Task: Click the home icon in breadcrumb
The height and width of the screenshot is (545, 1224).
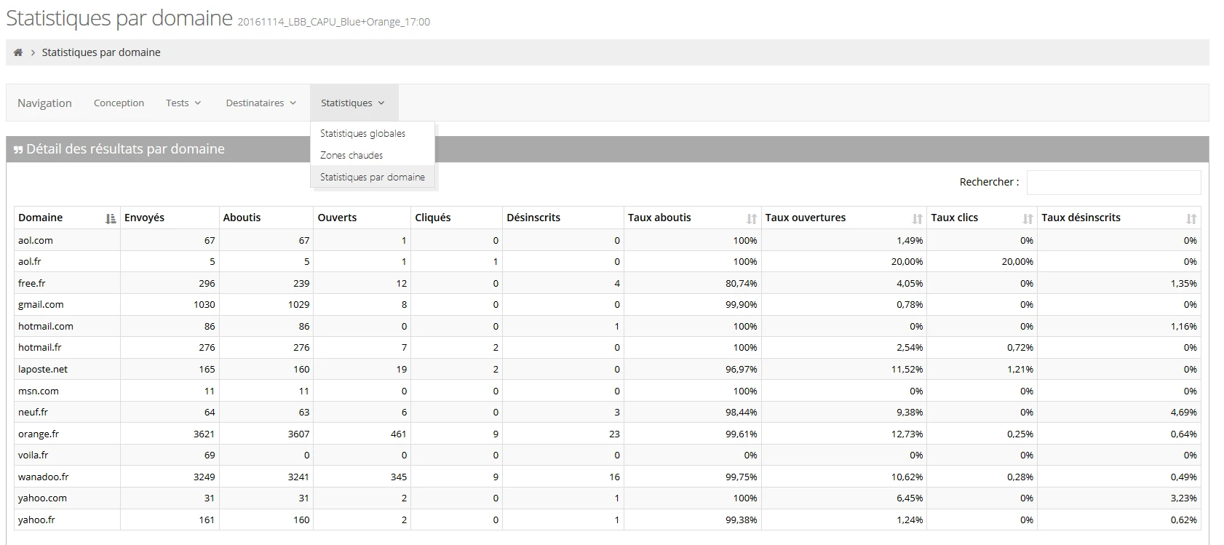Action: tap(18, 52)
